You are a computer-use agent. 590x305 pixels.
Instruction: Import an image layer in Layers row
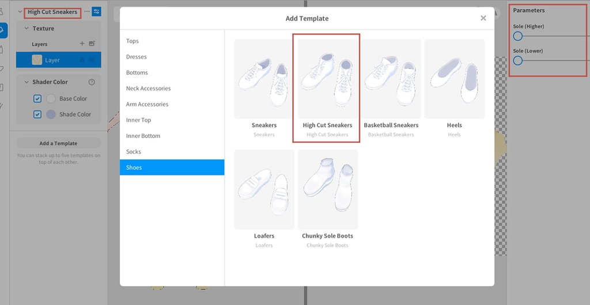(x=92, y=44)
